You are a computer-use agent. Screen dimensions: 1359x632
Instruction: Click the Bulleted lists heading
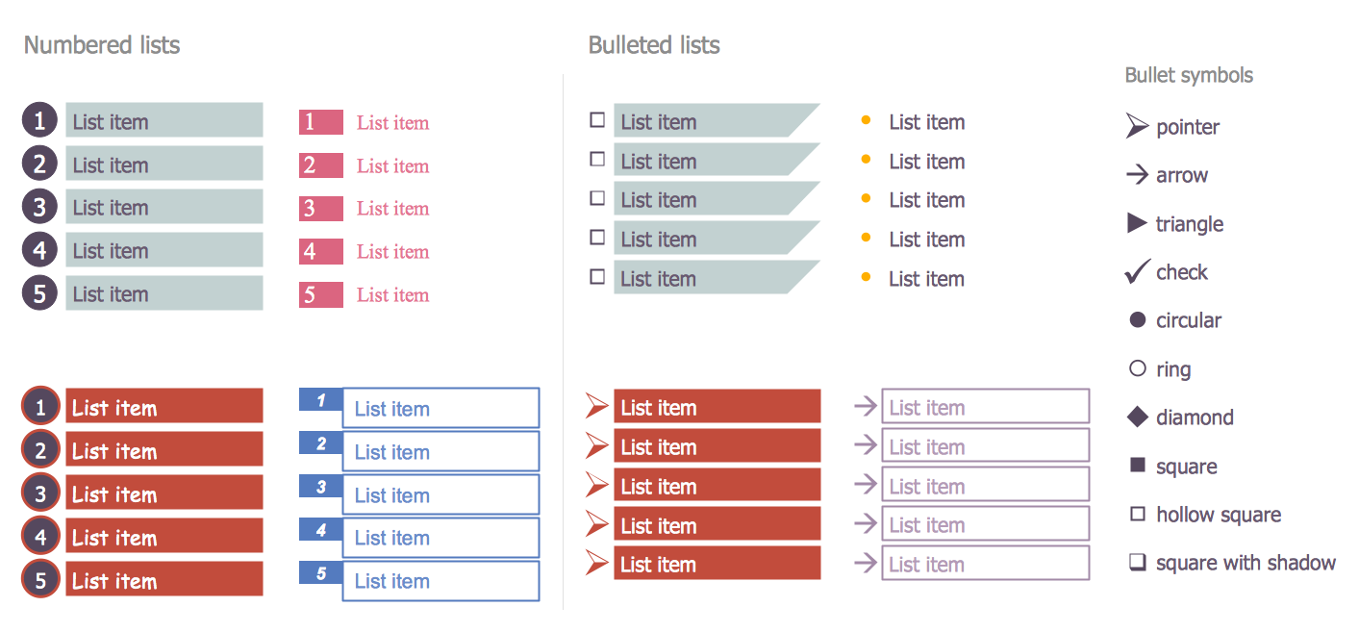point(654,45)
